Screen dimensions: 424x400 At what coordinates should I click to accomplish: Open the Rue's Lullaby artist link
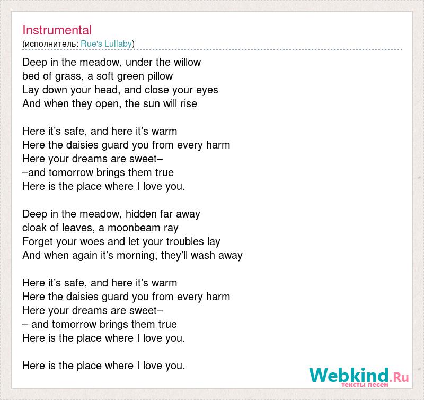click(x=107, y=44)
